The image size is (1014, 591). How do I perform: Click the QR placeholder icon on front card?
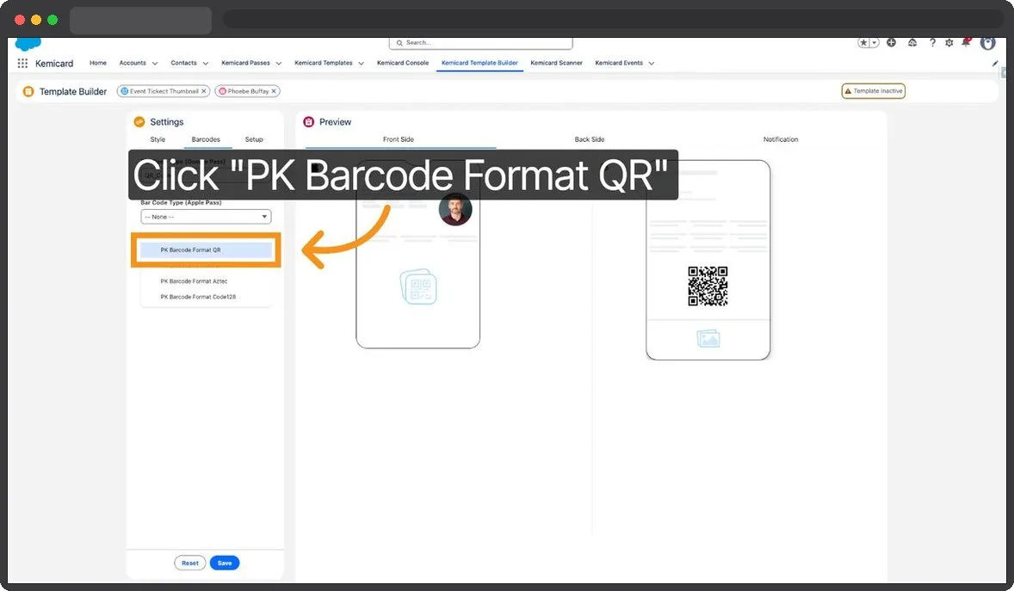[418, 287]
